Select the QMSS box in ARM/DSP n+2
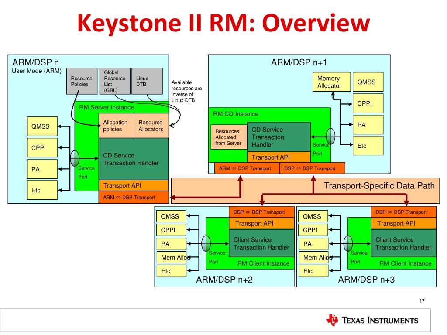Image resolution: width=447 pixels, height=335 pixels. pos(171,216)
